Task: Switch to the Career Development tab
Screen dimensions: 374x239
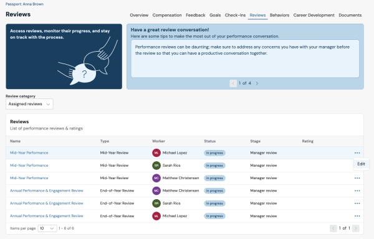Action: tap(314, 15)
